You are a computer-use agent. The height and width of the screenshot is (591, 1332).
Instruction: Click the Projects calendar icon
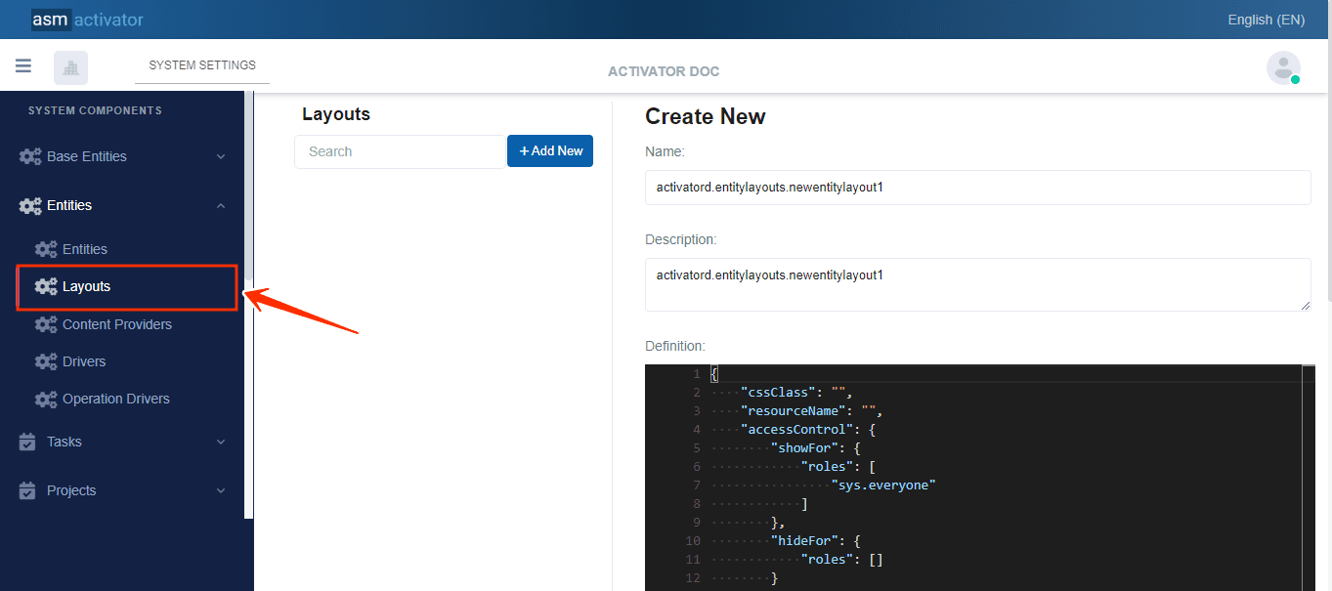[28, 490]
